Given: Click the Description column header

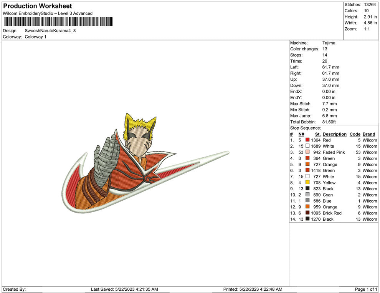Looking at the screenshot, I should tap(334, 134).
